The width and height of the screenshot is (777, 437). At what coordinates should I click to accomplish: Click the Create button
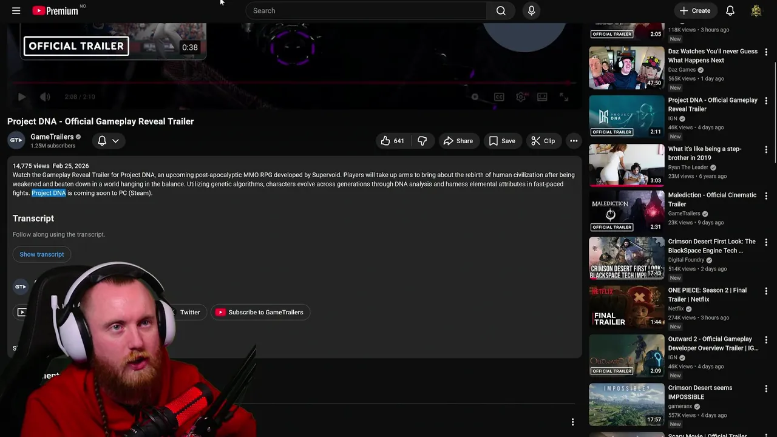click(695, 10)
